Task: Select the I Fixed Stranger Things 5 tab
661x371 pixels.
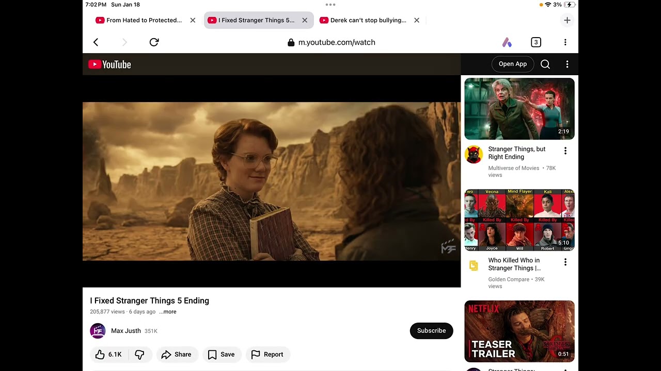Action: click(251, 20)
